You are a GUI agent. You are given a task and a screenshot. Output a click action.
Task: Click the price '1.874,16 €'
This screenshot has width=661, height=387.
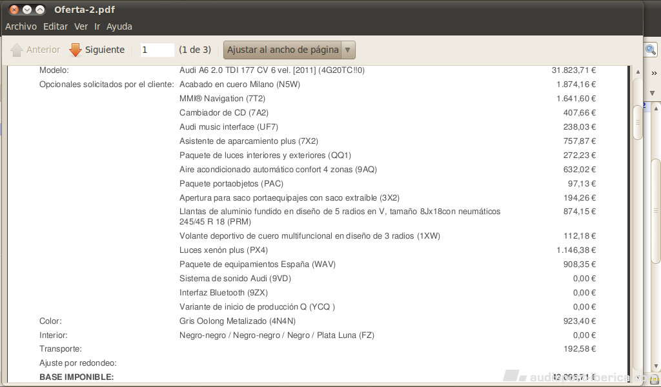(x=576, y=84)
